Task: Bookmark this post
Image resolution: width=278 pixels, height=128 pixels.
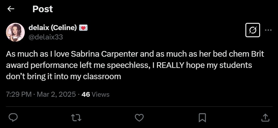Action: (202, 117)
